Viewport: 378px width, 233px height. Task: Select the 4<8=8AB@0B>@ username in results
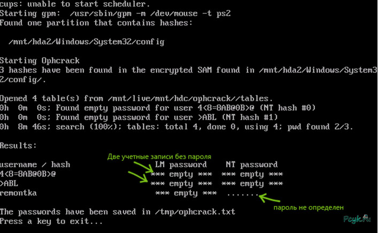[x=28, y=174]
